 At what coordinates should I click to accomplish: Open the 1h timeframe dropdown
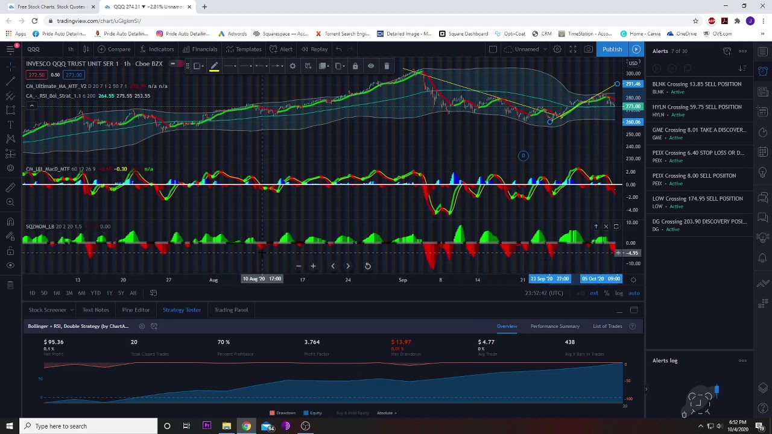point(71,49)
